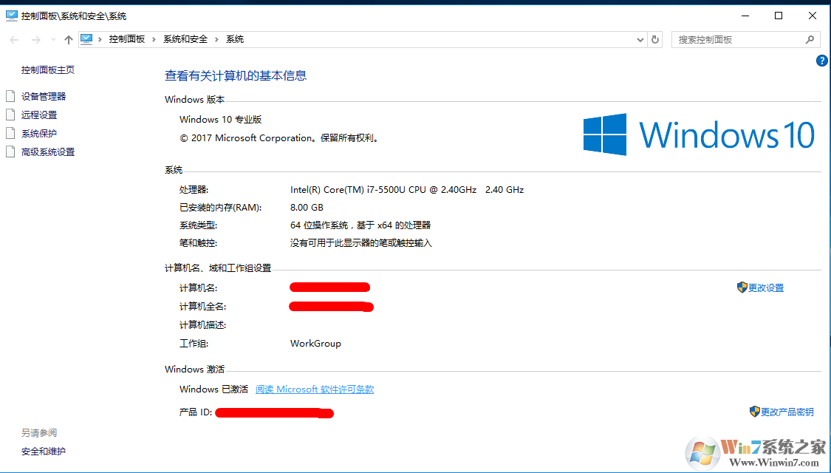Click the computer icon in address bar

(86, 39)
